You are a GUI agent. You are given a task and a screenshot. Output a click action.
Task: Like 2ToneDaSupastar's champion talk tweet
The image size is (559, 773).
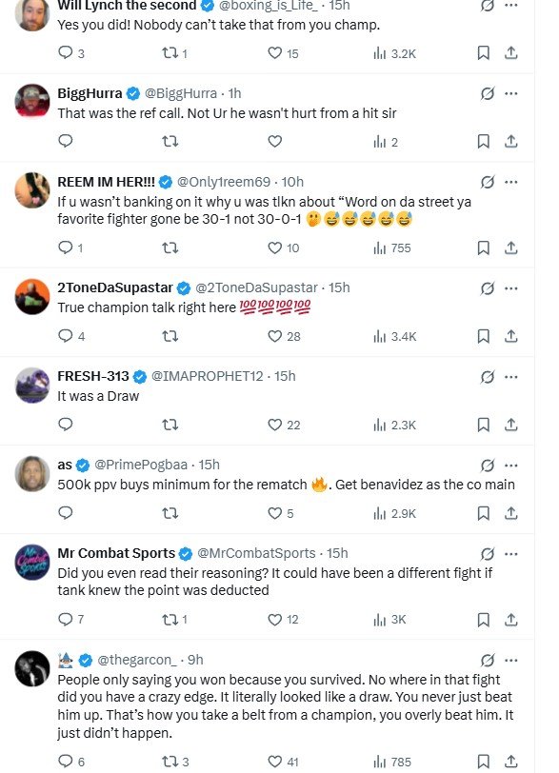pos(275,336)
